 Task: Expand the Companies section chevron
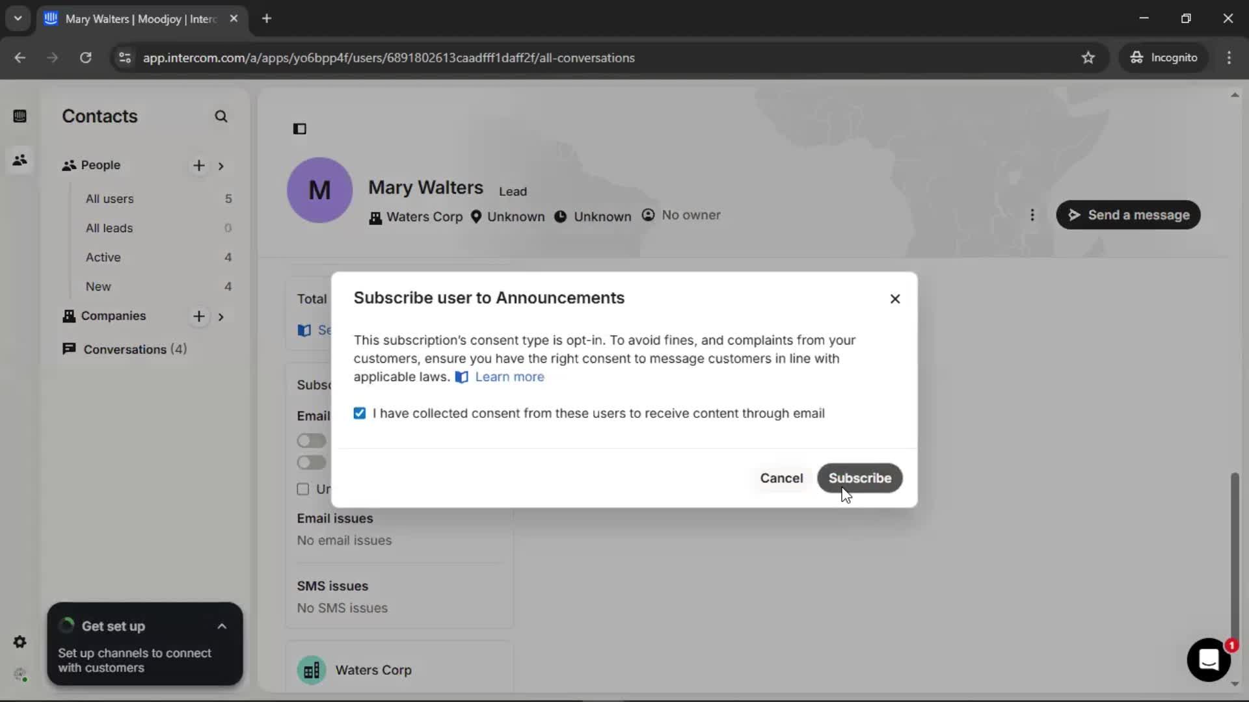tap(221, 317)
